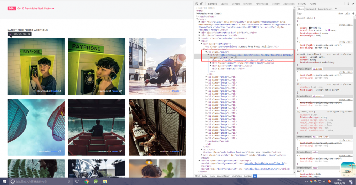Click the taskbar microphone icon
The image size is (356, 185).
pos(69,181)
